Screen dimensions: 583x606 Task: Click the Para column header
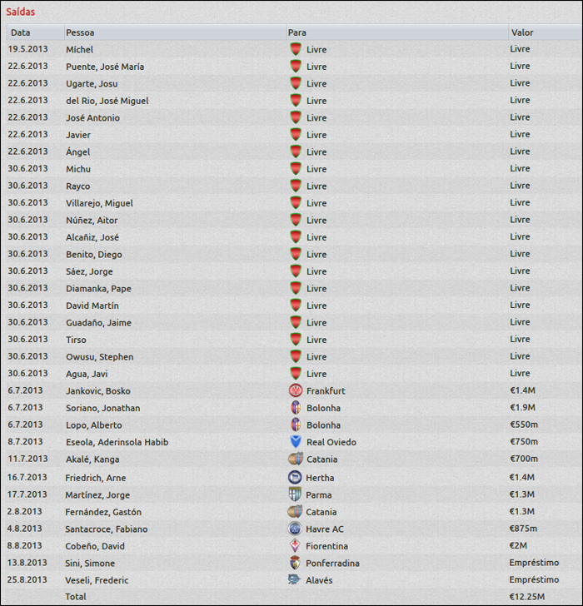297,32
